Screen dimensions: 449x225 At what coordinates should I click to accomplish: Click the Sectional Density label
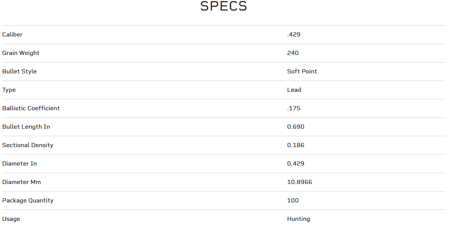(28, 145)
